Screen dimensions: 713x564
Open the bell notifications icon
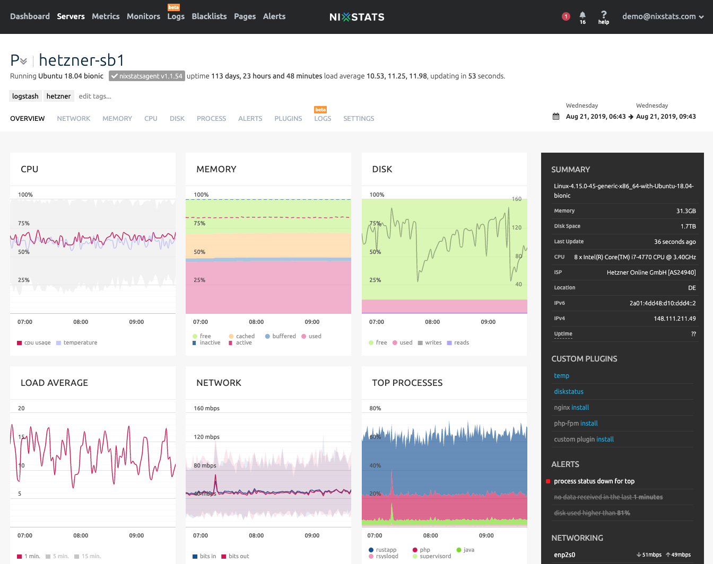point(582,15)
